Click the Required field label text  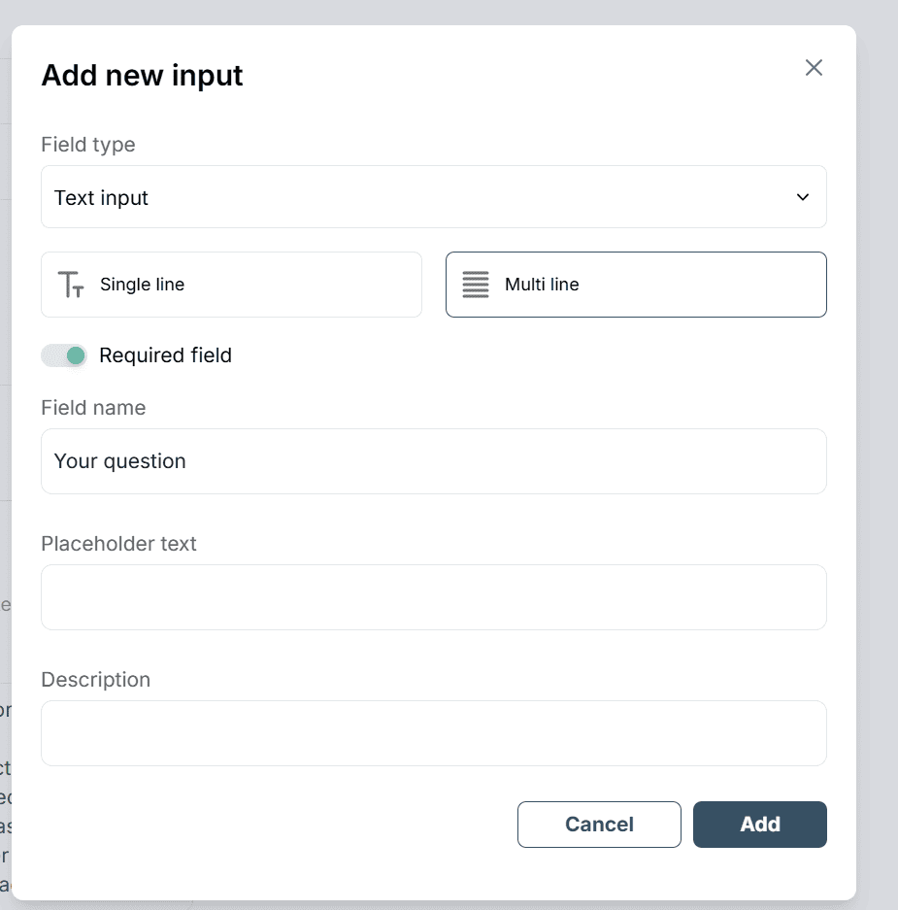coord(165,355)
